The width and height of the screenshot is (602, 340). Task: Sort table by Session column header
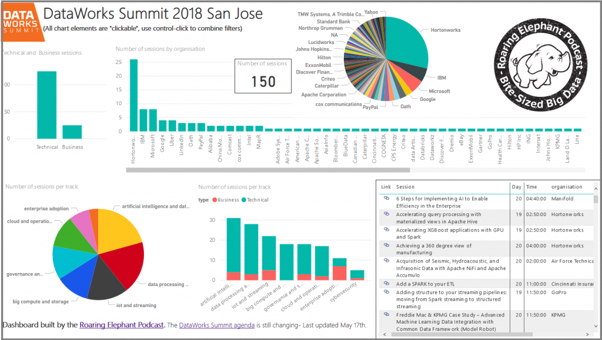(405, 187)
